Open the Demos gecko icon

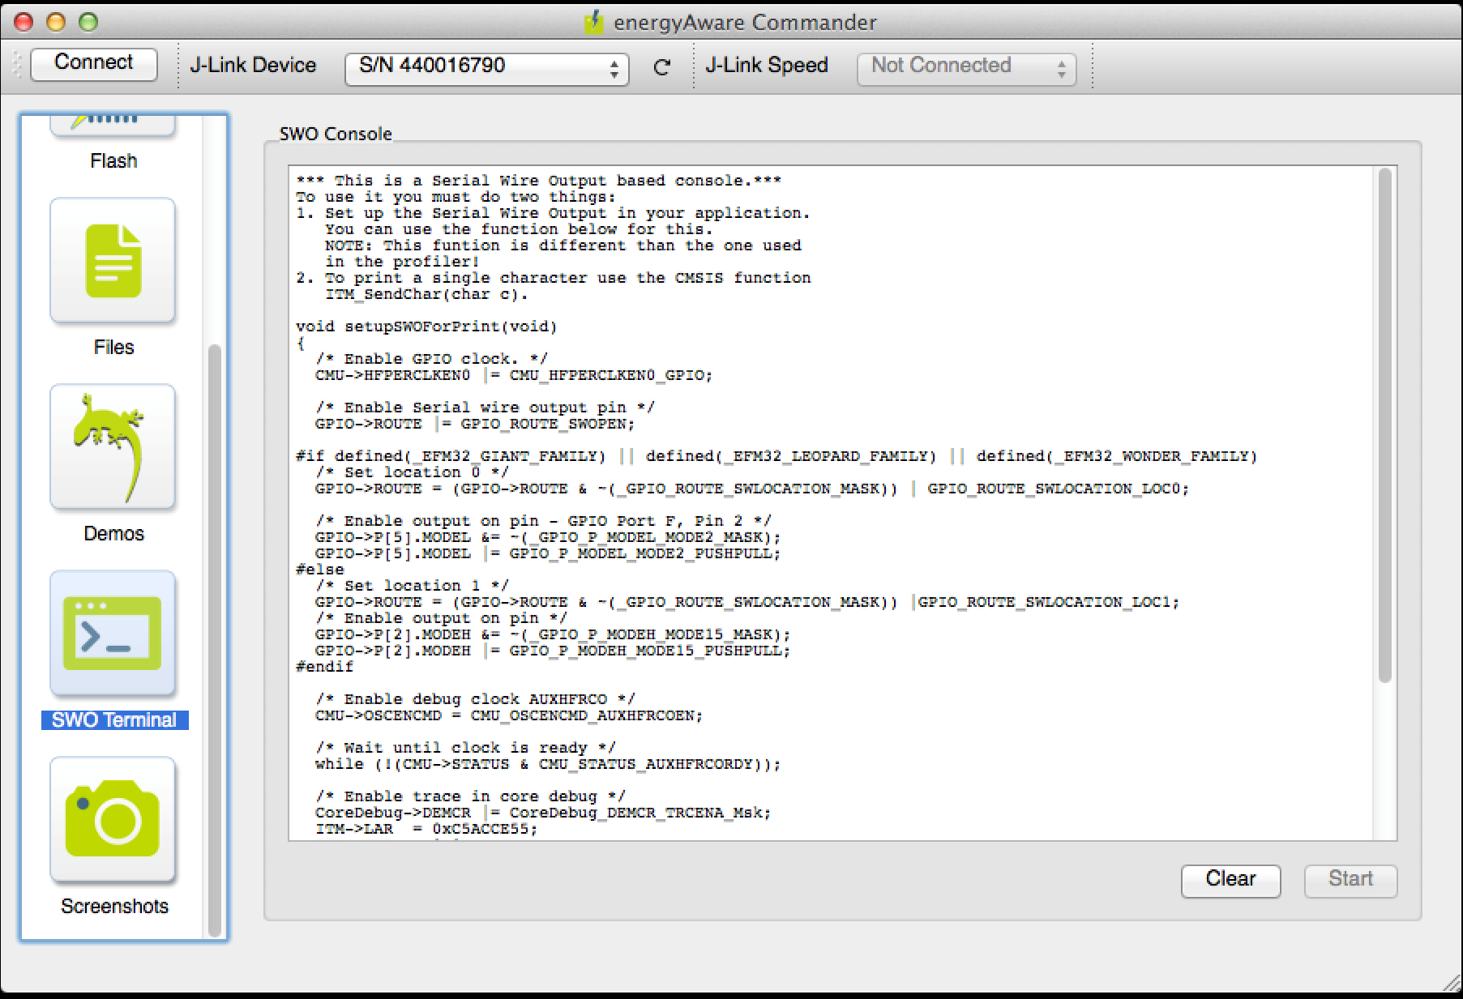click(x=113, y=446)
